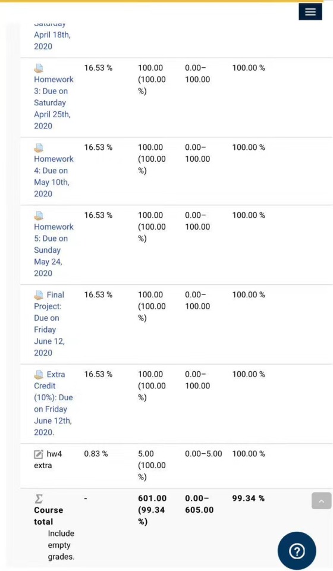Open Final Project due June 12 link
The image size is (333, 571).
49,324
